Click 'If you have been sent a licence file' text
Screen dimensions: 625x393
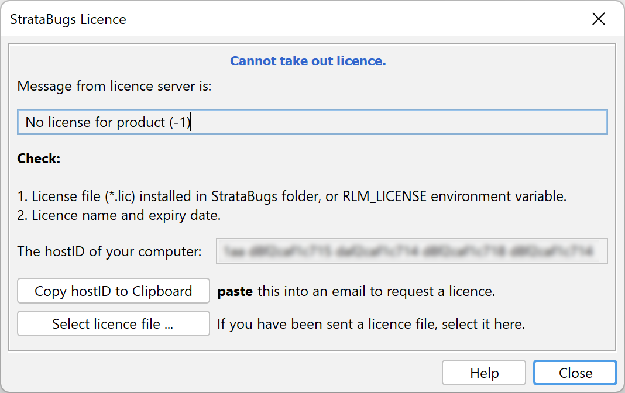pos(371,324)
